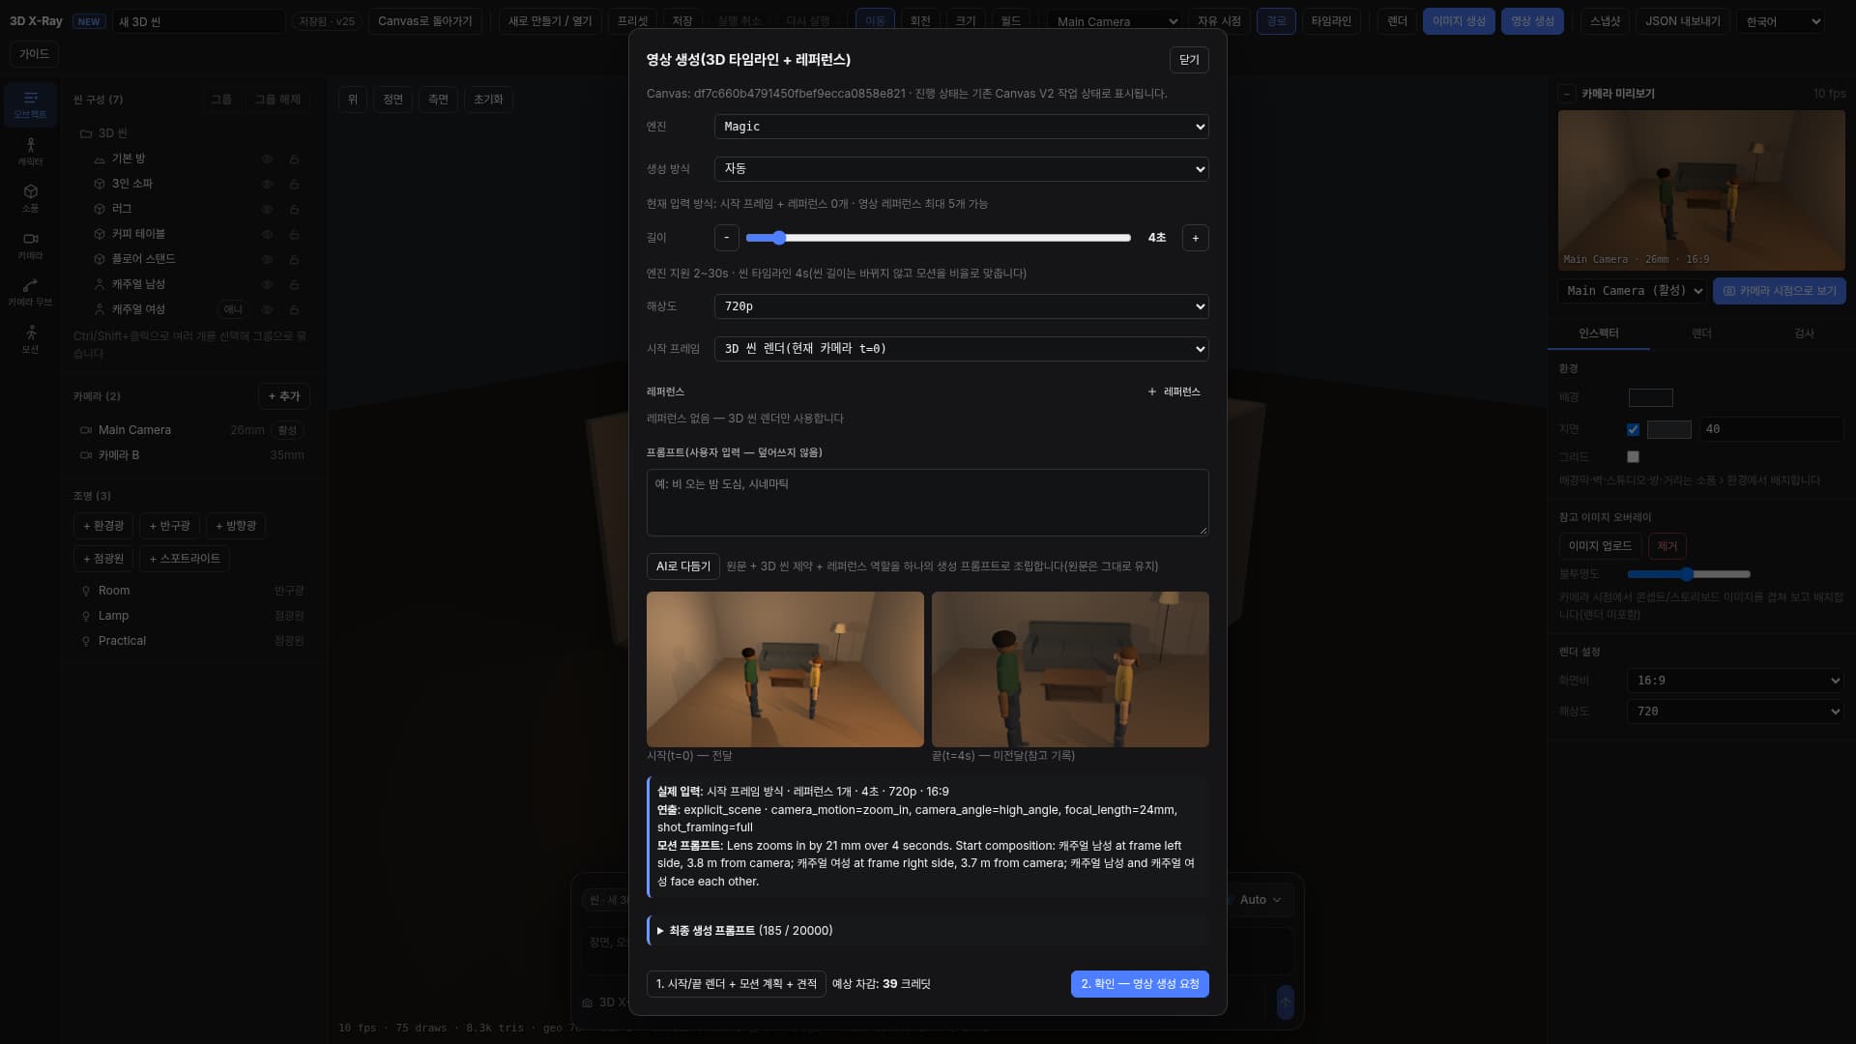The height and width of the screenshot is (1044, 1856).
Task: Open the 카메라 무브 sidebar icon
Action: tap(30, 292)
